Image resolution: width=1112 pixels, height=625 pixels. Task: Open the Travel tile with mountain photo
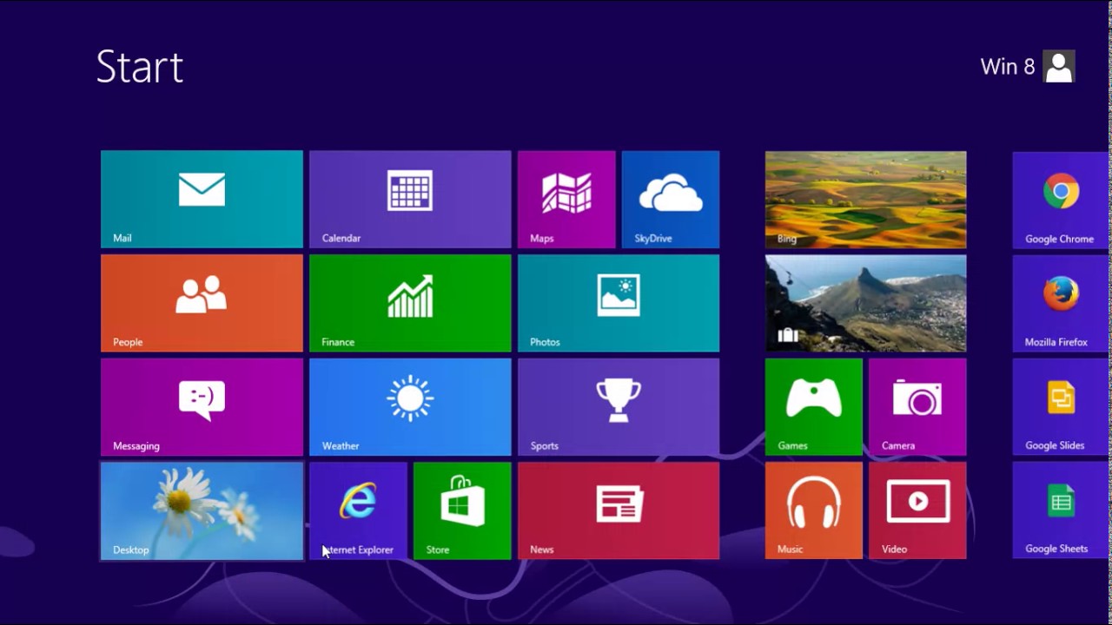(x=865, y=303)
